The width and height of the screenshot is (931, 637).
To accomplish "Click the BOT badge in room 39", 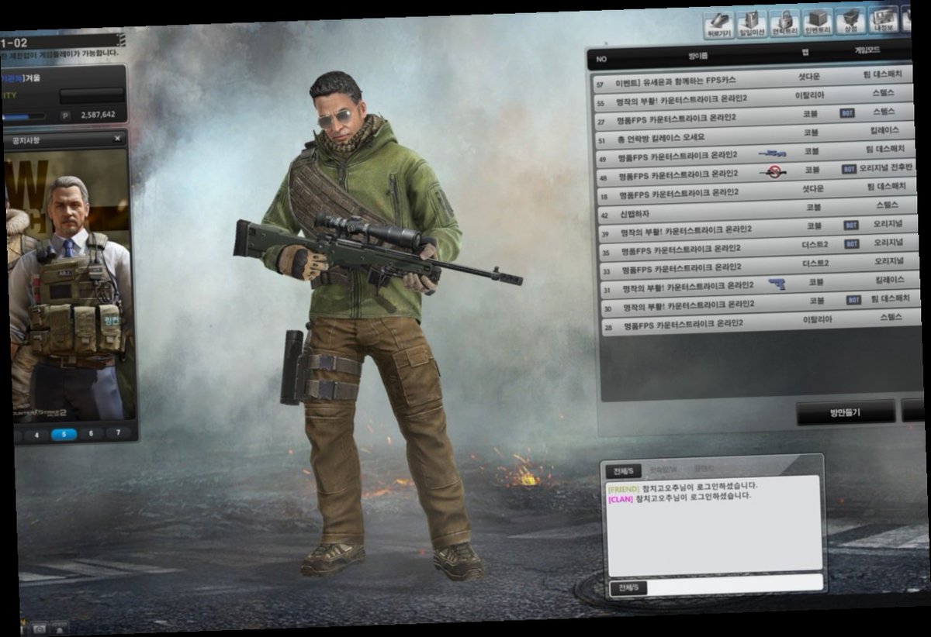I will pyautogui.click(x=852, y=226).
